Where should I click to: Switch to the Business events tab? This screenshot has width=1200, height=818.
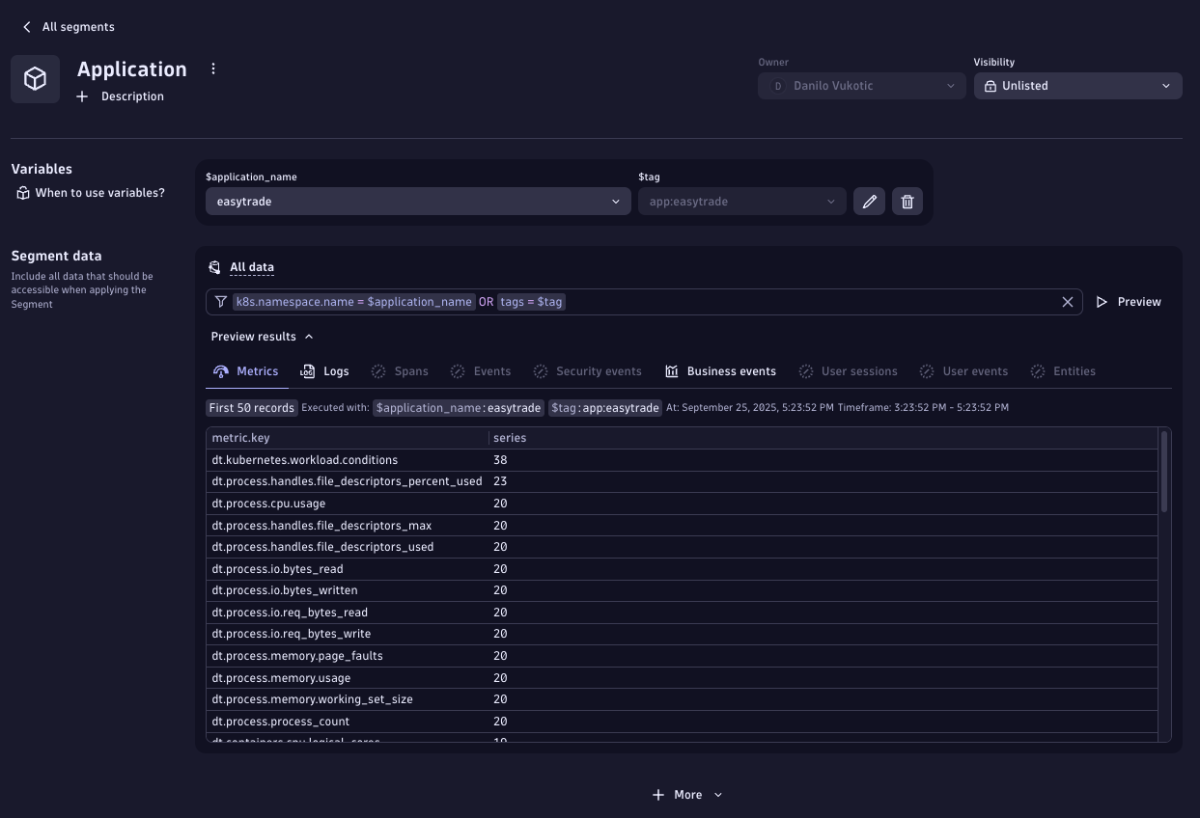coord(720,371)
